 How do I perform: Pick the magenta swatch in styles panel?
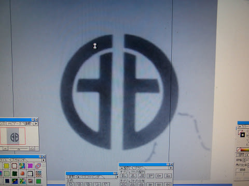pos(30,166)
